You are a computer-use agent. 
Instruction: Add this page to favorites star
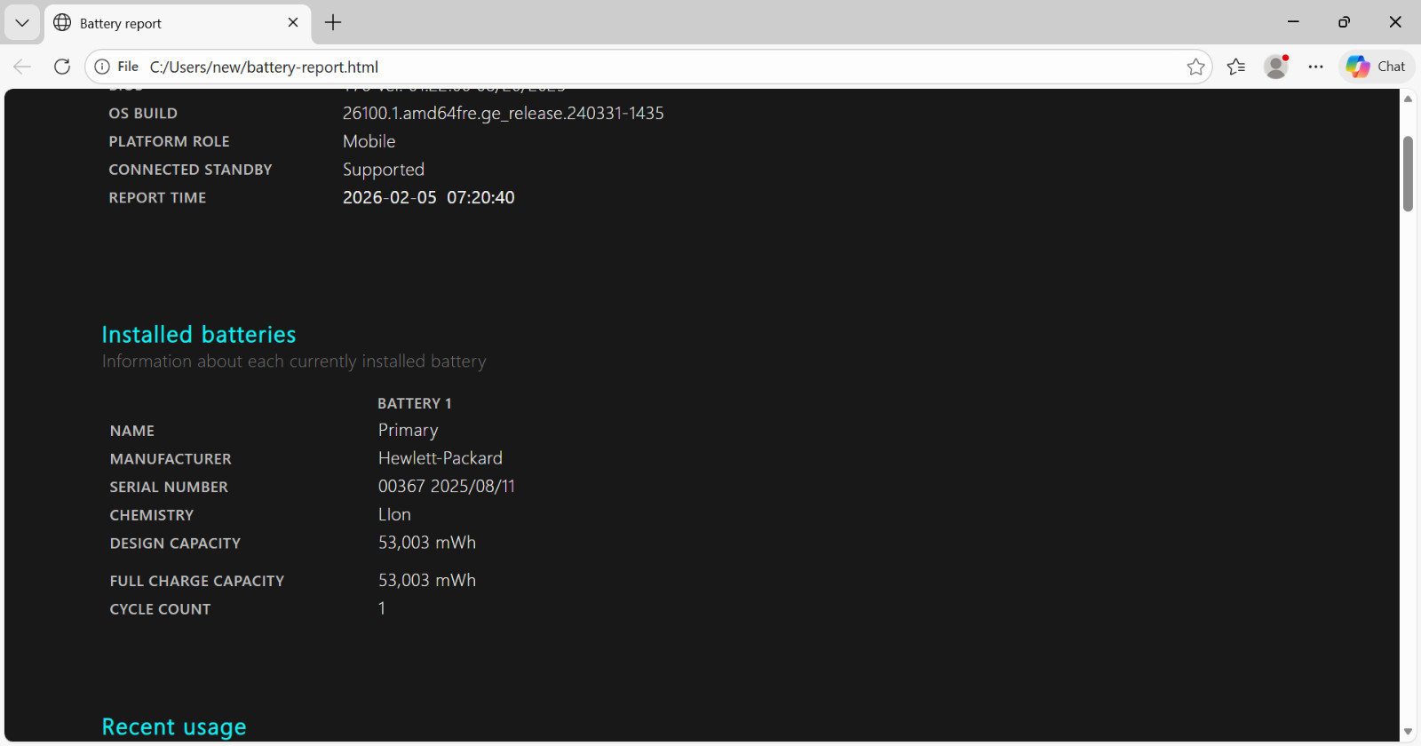tap(1196, 67)
